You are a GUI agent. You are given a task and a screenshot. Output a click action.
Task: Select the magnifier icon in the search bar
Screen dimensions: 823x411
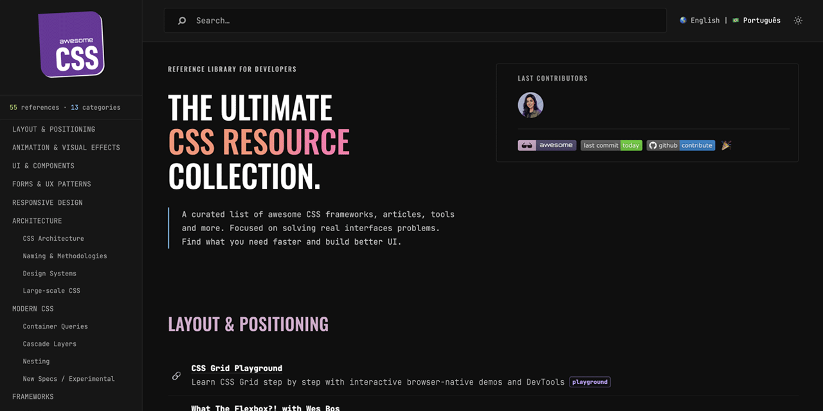(181, 20)
